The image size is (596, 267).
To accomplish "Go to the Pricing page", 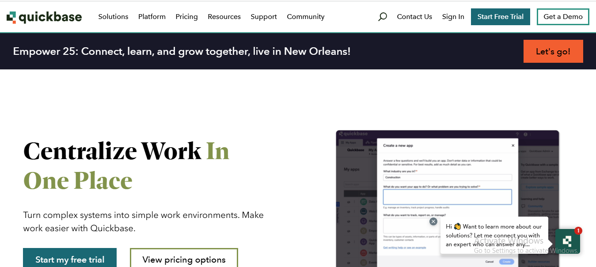I will 186,17.
